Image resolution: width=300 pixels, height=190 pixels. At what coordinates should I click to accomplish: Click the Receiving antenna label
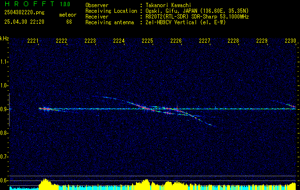click(110, 22)
